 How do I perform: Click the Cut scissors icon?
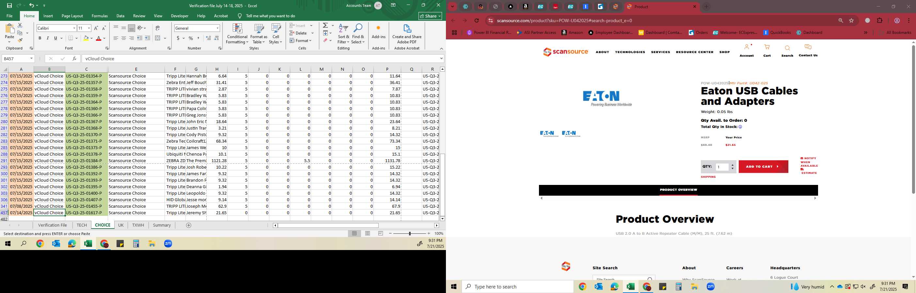coord(20,25)
